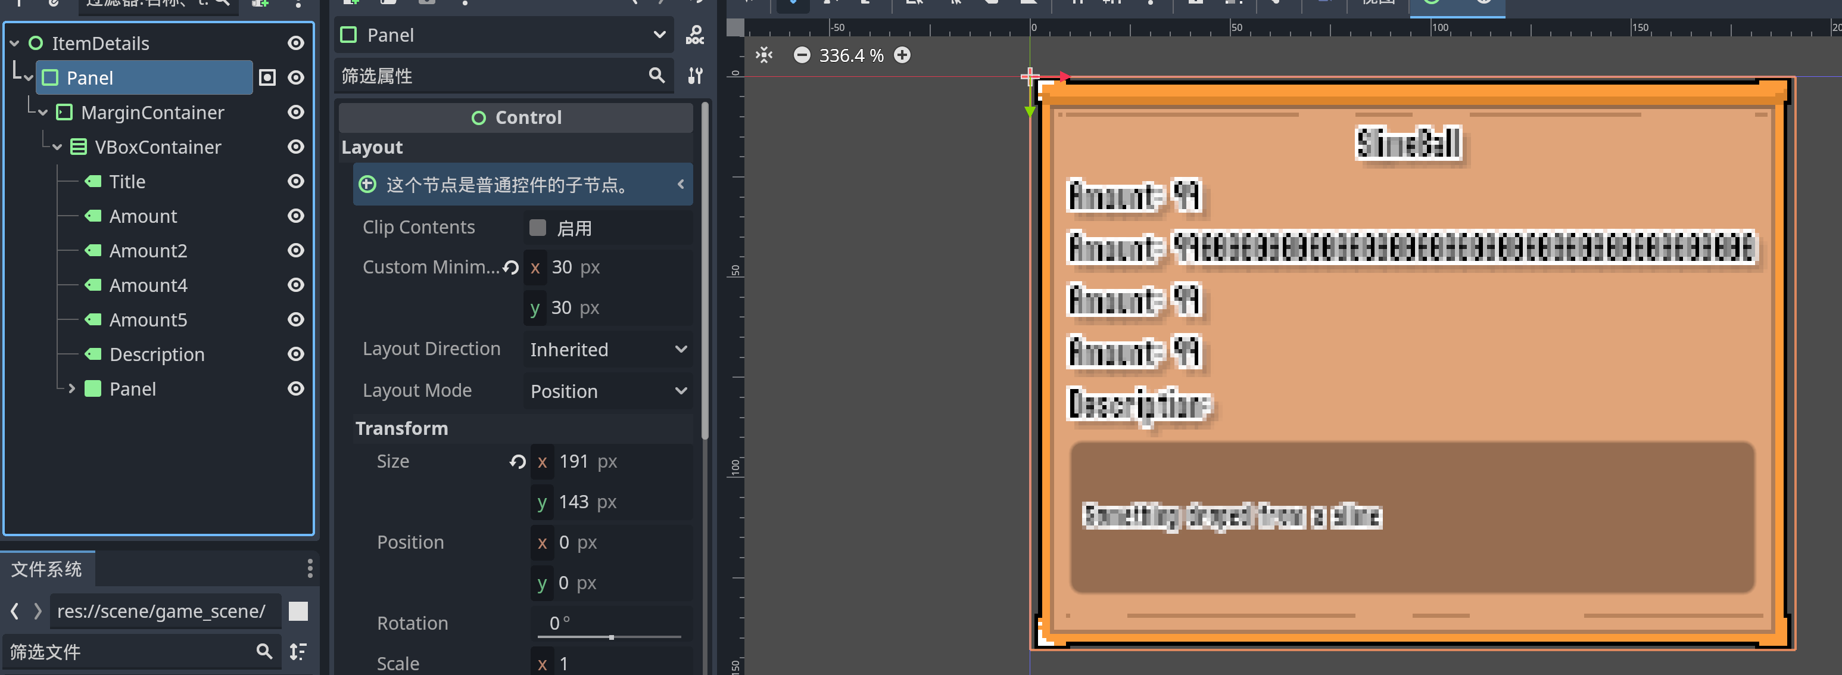Image resolution: width=1842 pixels, height=675 pixels.
Task: Open the FileSystem panel options menu
Action: (309, 568)
